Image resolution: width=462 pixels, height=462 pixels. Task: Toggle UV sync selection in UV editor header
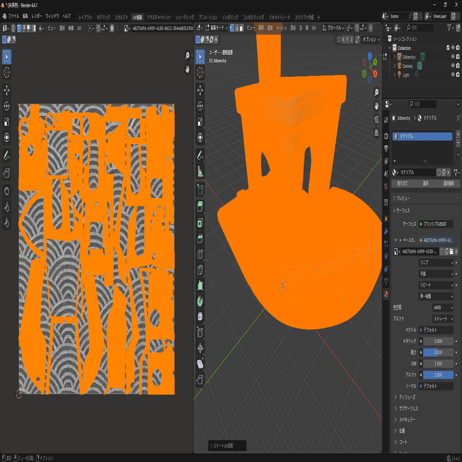[13, 28]
